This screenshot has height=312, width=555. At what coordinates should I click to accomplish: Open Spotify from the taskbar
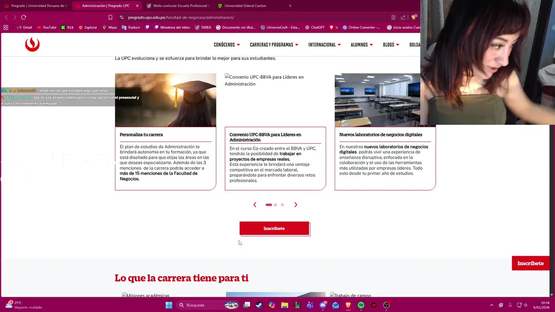361,305
